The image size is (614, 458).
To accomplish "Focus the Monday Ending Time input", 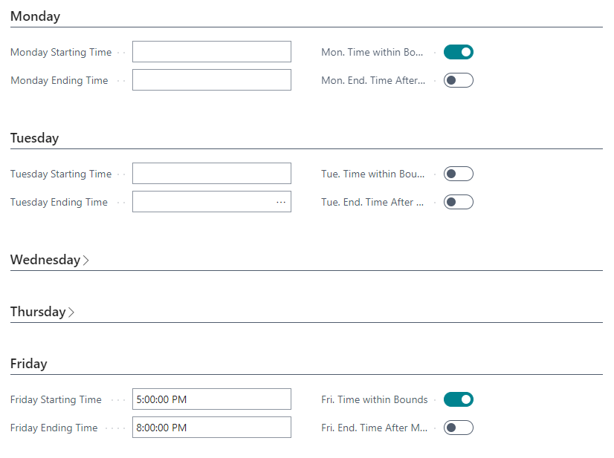I will click(211, 80).
